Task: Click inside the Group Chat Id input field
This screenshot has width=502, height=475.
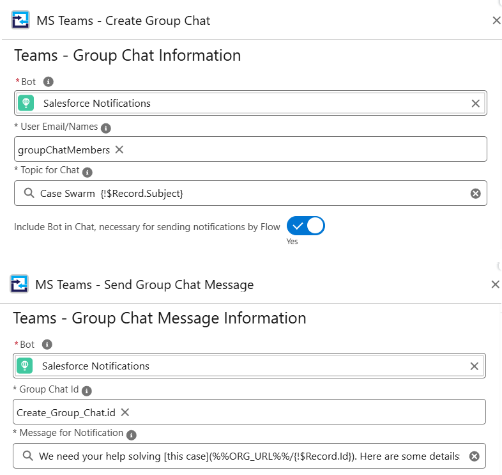Action: [249, 412]
